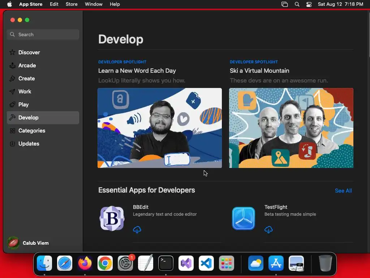Viewport: 370px width, 278px height.
Task: Open Spotlight search in menu bar
Action: click(297, 4)
